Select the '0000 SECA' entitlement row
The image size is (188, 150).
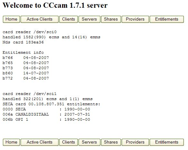[x=46, y=109]
